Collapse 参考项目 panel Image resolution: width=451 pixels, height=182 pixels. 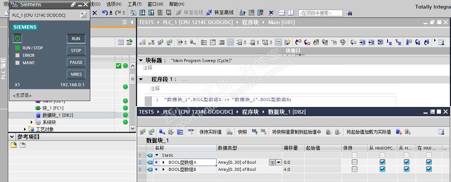pos(12,137)
